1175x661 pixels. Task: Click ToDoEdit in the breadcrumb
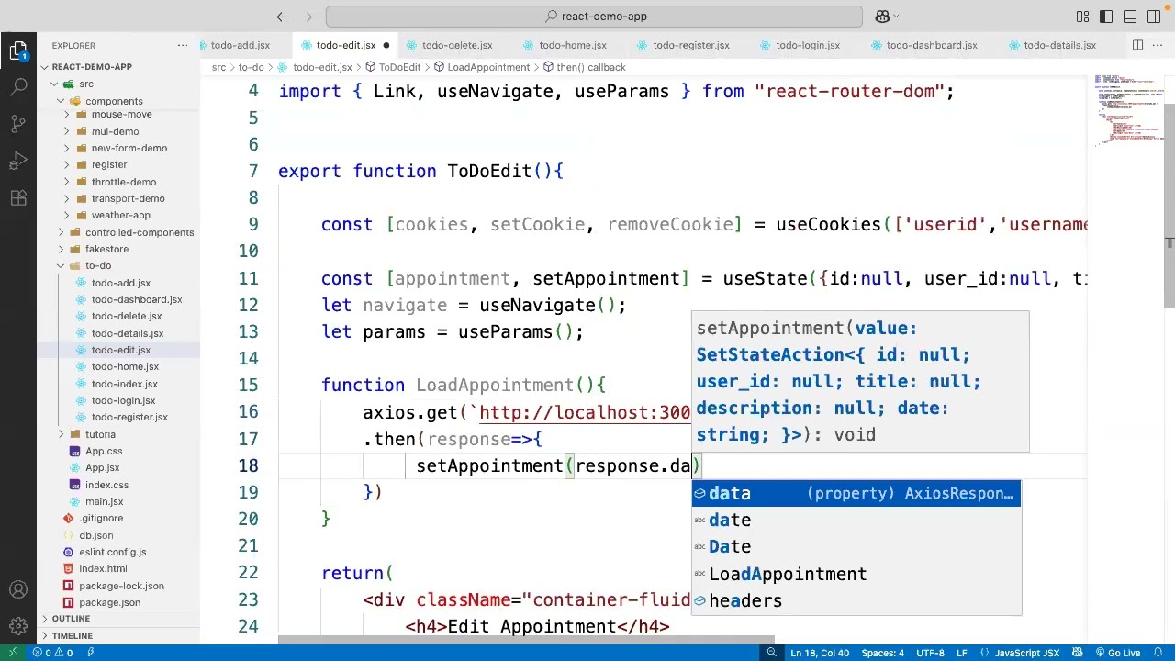[x=399, y=67]
